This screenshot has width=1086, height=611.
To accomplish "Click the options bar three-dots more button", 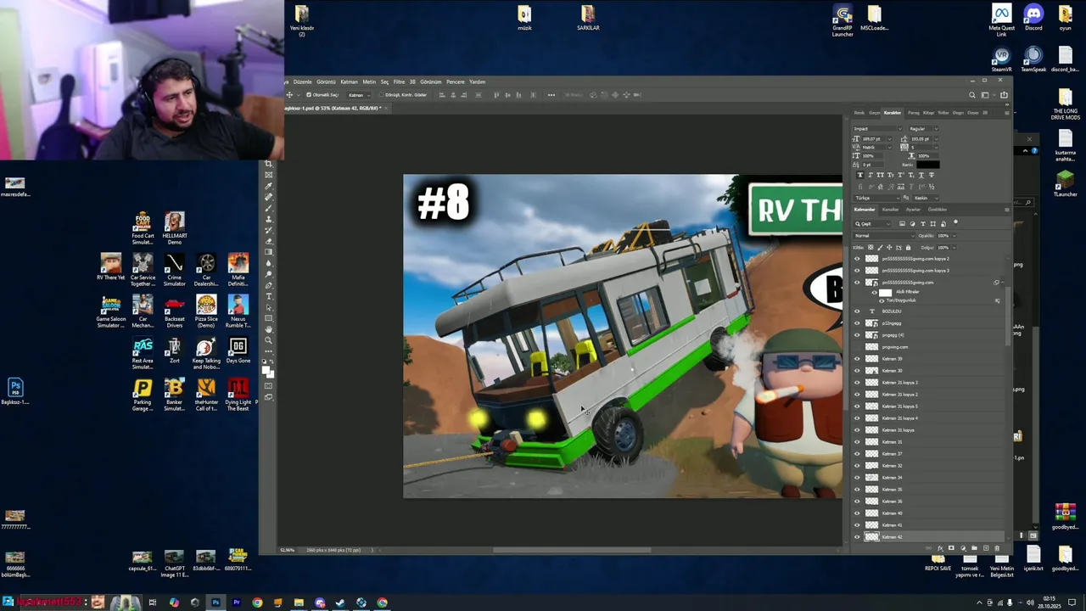I will pyautogui.click(x=551, y=95).
